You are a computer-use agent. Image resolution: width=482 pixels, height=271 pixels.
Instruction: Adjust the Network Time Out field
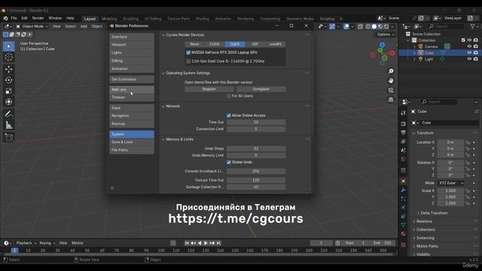[256, 122]
